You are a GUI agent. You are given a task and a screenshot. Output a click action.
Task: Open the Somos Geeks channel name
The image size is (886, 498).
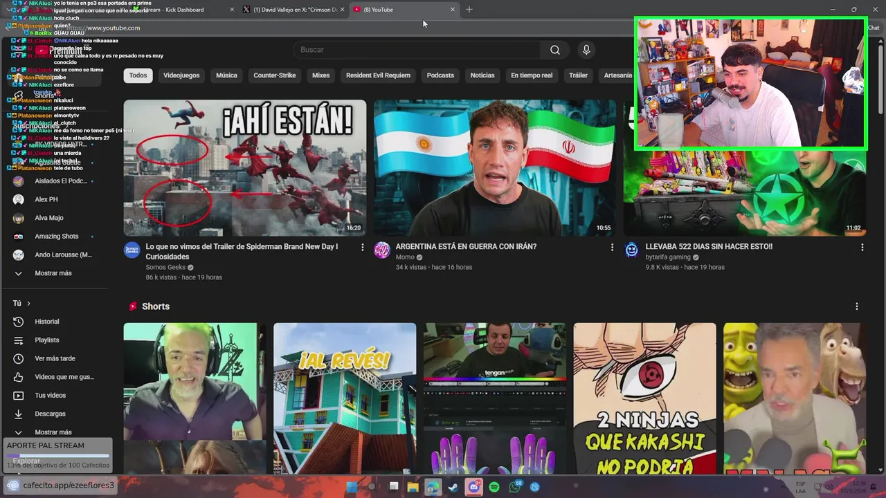pos(165,267)
